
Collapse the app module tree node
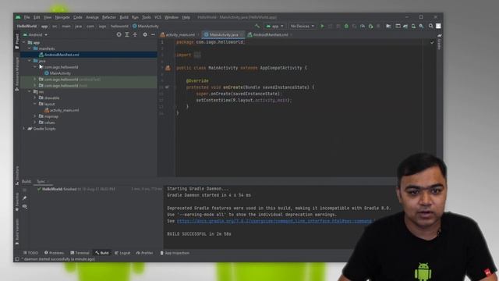point(24,42)
